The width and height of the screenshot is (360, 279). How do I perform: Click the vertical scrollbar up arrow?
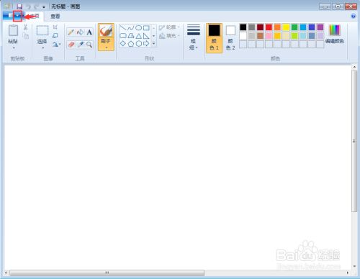coord(354,67)
